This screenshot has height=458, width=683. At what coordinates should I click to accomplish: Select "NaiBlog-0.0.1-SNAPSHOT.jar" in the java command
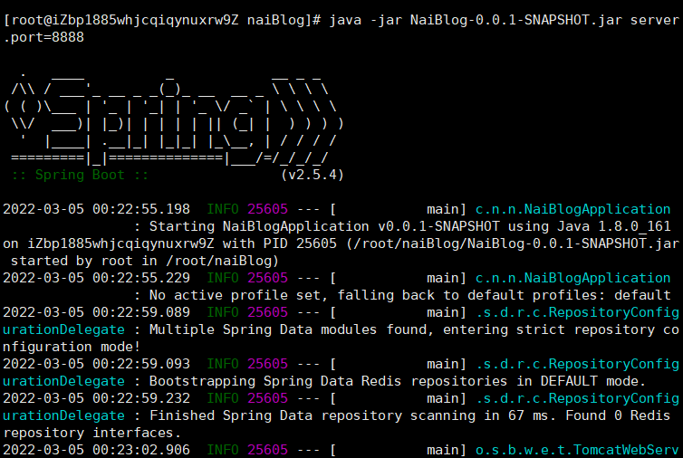(x=516, y=21)
